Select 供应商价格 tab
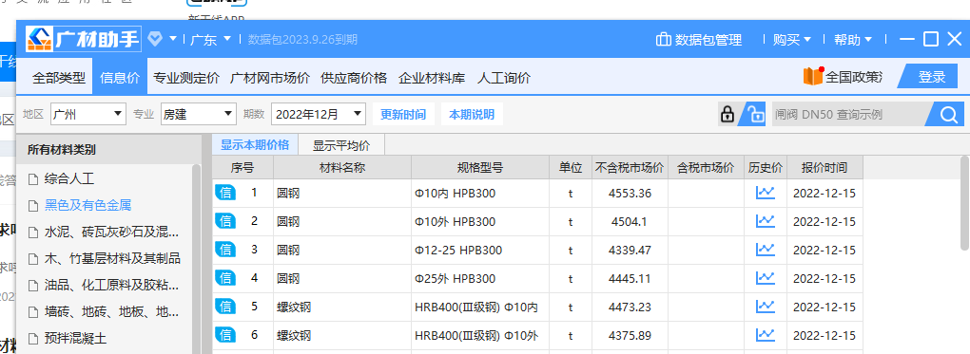 354,78
